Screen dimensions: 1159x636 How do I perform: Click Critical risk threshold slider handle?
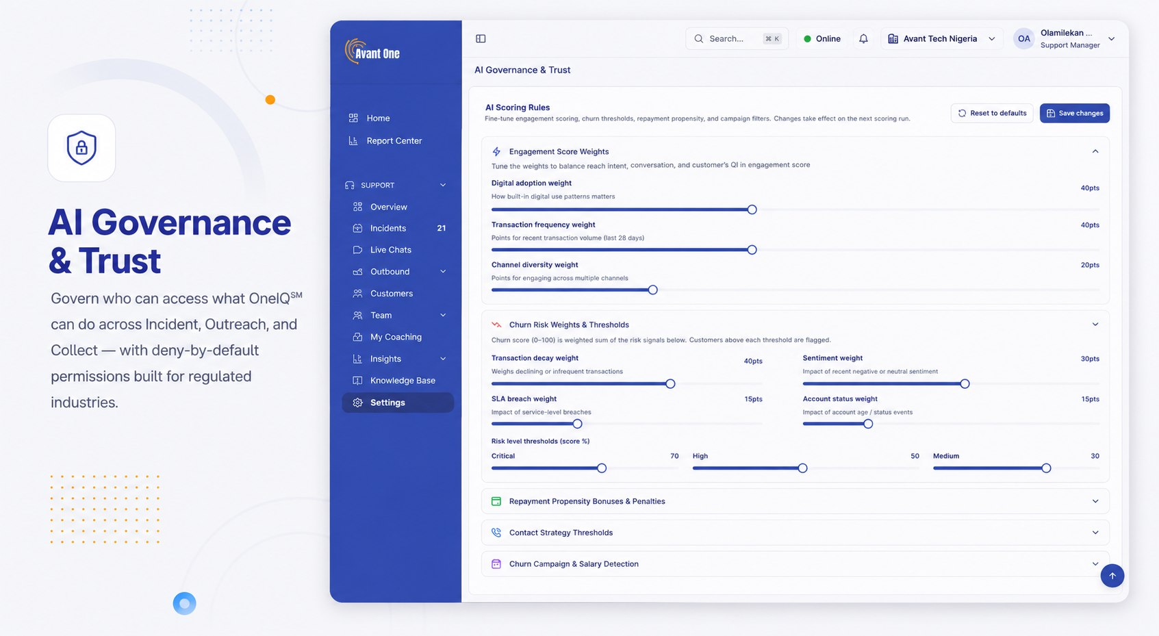click(602, 468)
